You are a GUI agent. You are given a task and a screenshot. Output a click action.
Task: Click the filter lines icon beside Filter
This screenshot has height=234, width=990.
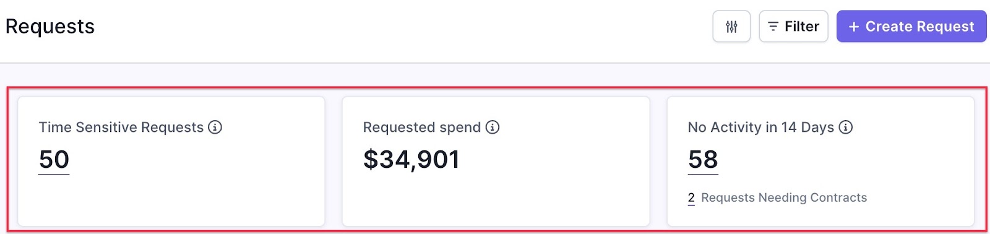click(773, 27)
